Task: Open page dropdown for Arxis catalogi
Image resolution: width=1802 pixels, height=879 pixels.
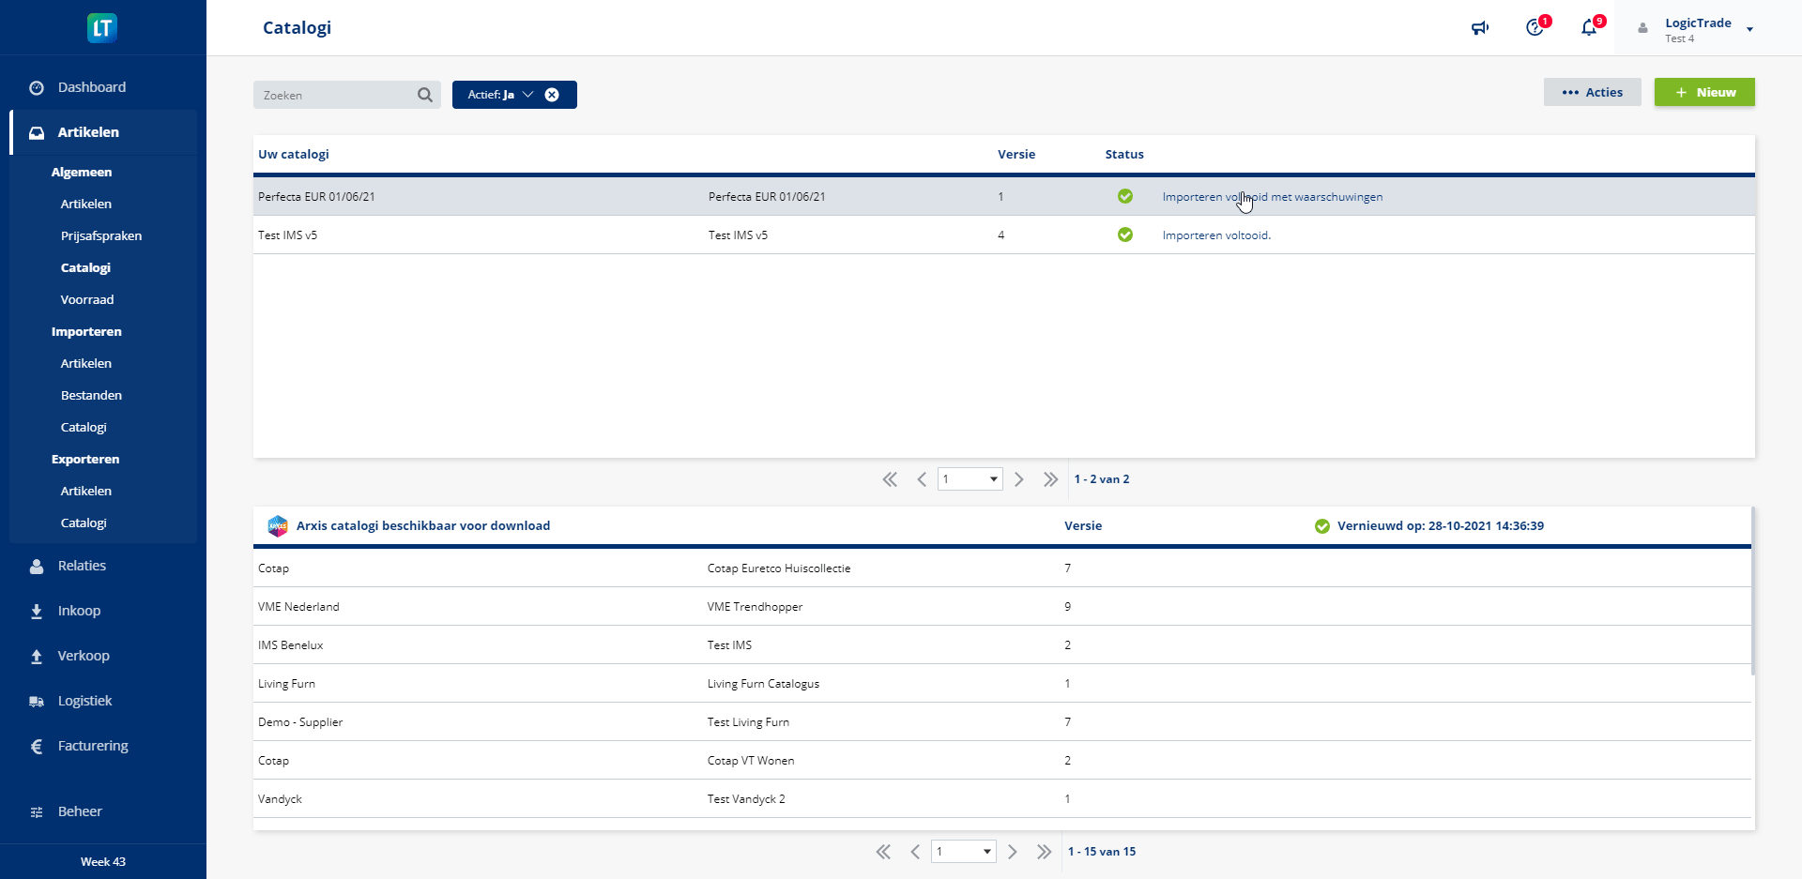Action: [964, 852]
